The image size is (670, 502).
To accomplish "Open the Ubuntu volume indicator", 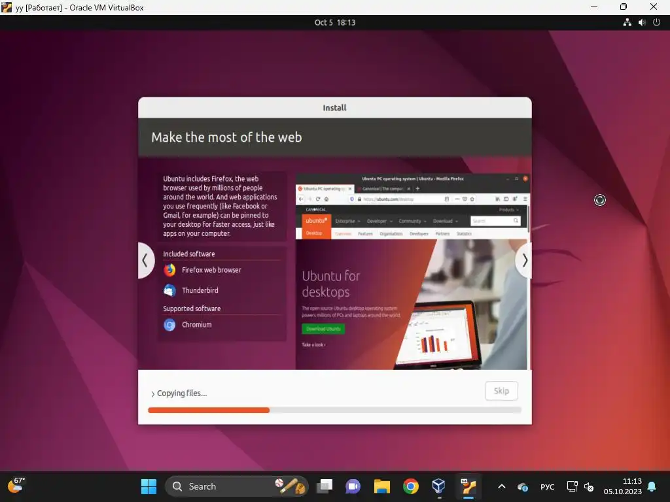I will pos(642,23).
